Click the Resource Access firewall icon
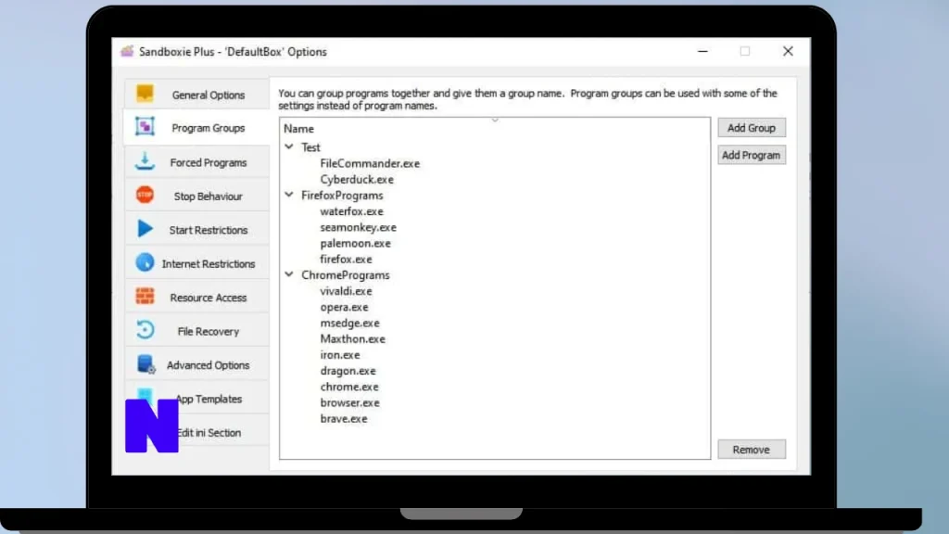Viewport: 949px width, 534px height. pyautogui.click(x=145, y=296)
